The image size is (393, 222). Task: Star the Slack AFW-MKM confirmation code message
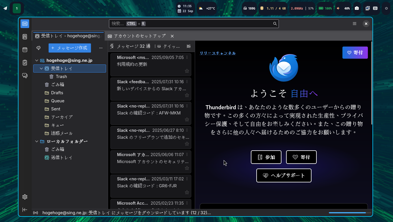tap(187, 119)
